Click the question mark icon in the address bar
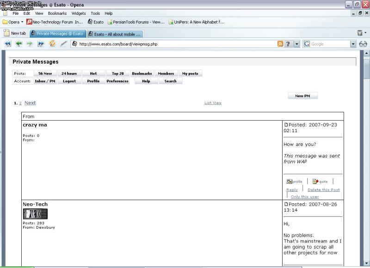370x268 pixels. [288, 44]
